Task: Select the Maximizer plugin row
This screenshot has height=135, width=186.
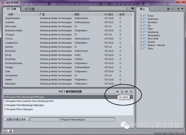Action: click(x=68, y=84)
